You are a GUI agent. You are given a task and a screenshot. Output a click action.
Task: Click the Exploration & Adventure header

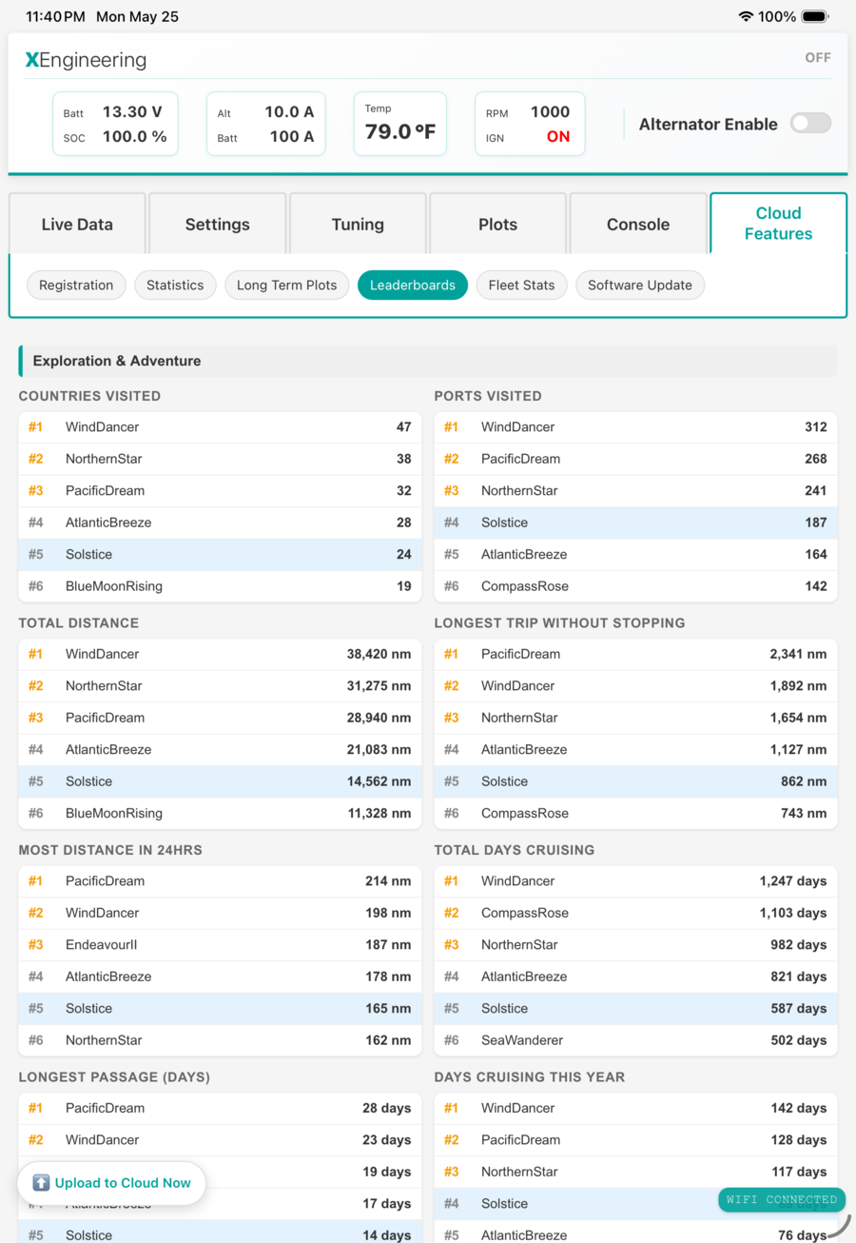click(428, 361)
